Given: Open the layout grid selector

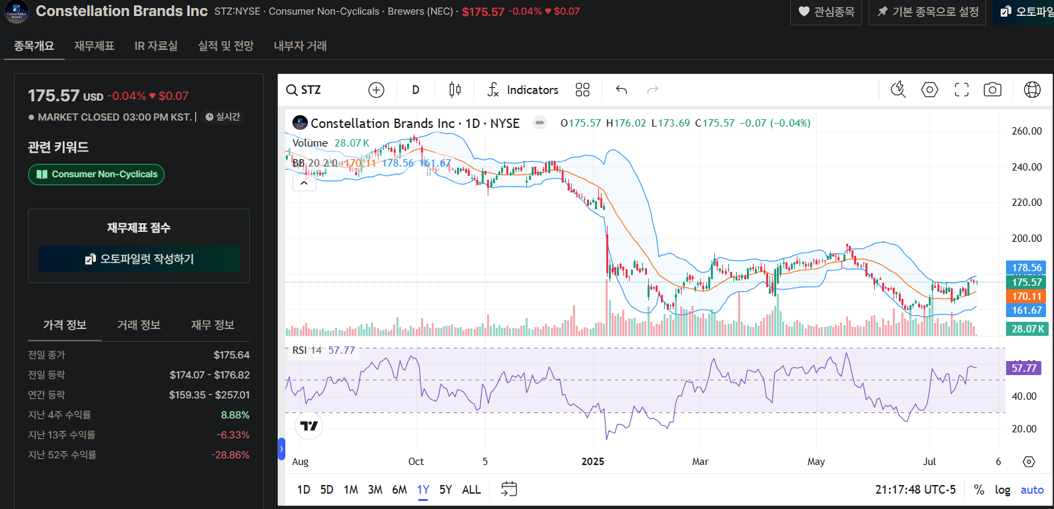Looking at the screenshot, I should (582, 90).
